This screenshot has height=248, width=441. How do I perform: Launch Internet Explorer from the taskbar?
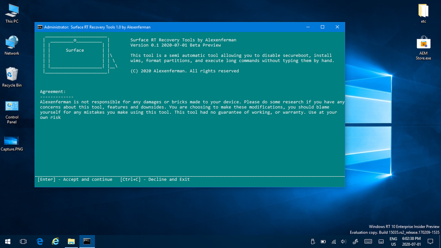[x=55, y=241]
